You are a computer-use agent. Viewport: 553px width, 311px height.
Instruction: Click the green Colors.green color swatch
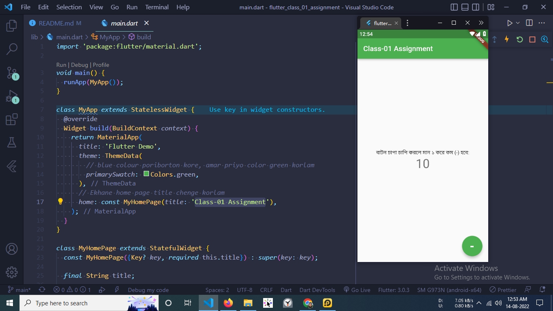click(x=146, y=174)
